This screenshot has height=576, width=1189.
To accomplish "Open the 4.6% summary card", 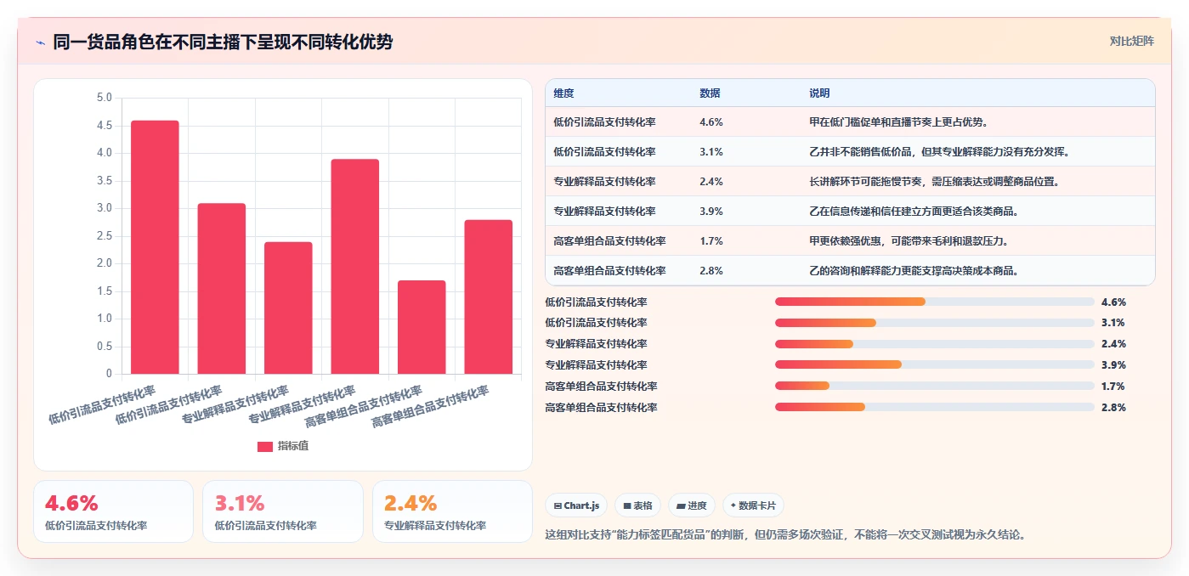I will (x=113, y=511).
